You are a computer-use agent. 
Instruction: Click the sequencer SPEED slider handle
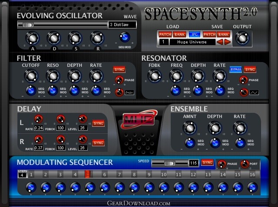pos(170,163)
